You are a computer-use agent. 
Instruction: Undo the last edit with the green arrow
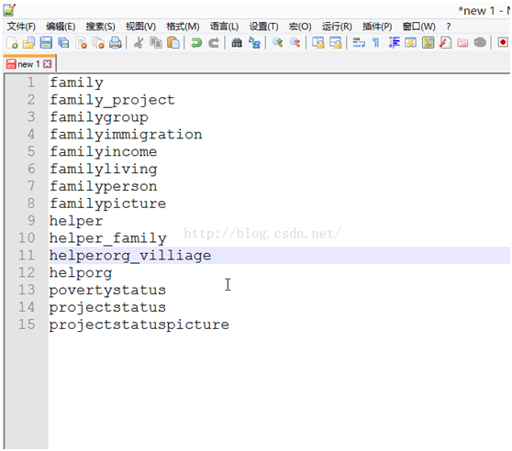196,43
